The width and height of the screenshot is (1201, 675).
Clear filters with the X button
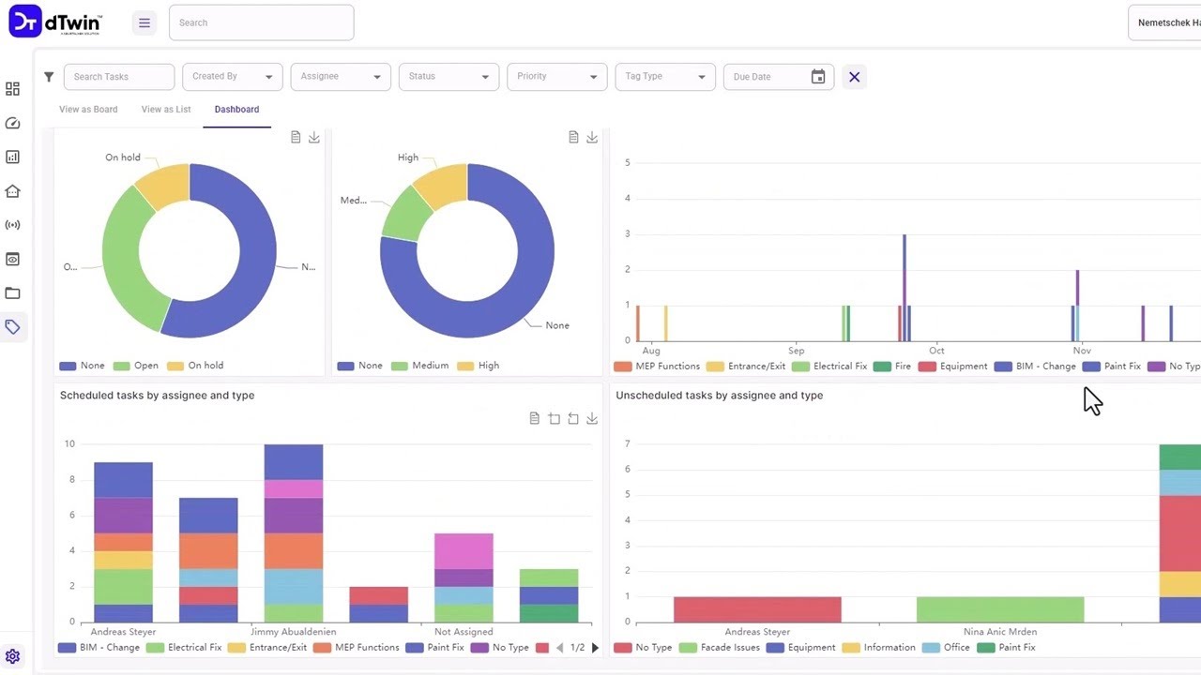click(x=854, y=77)
